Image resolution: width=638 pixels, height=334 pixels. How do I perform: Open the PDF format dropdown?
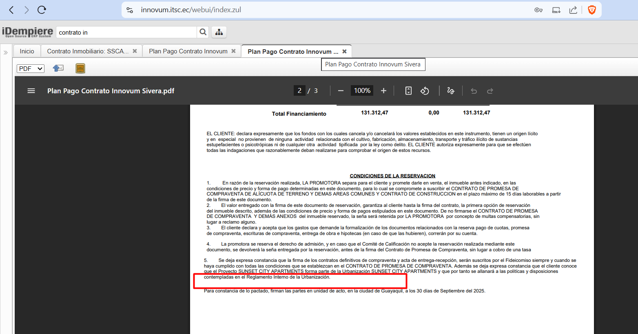click(31, 68)
